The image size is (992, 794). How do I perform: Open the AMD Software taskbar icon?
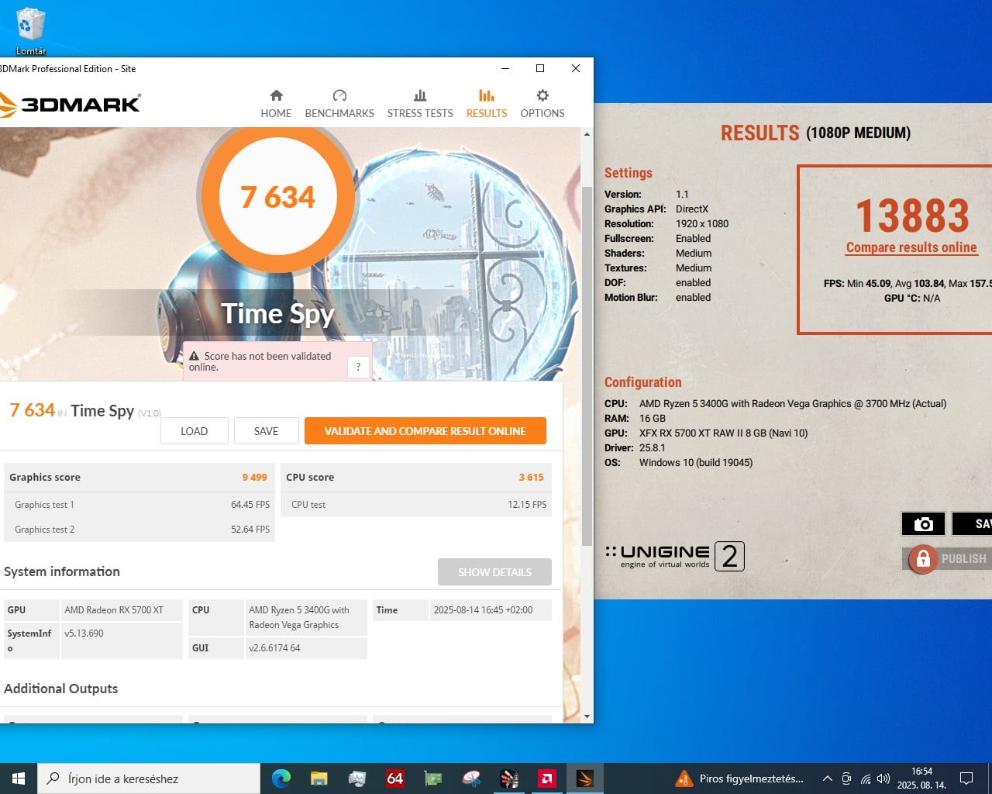(x=547, y=778)
